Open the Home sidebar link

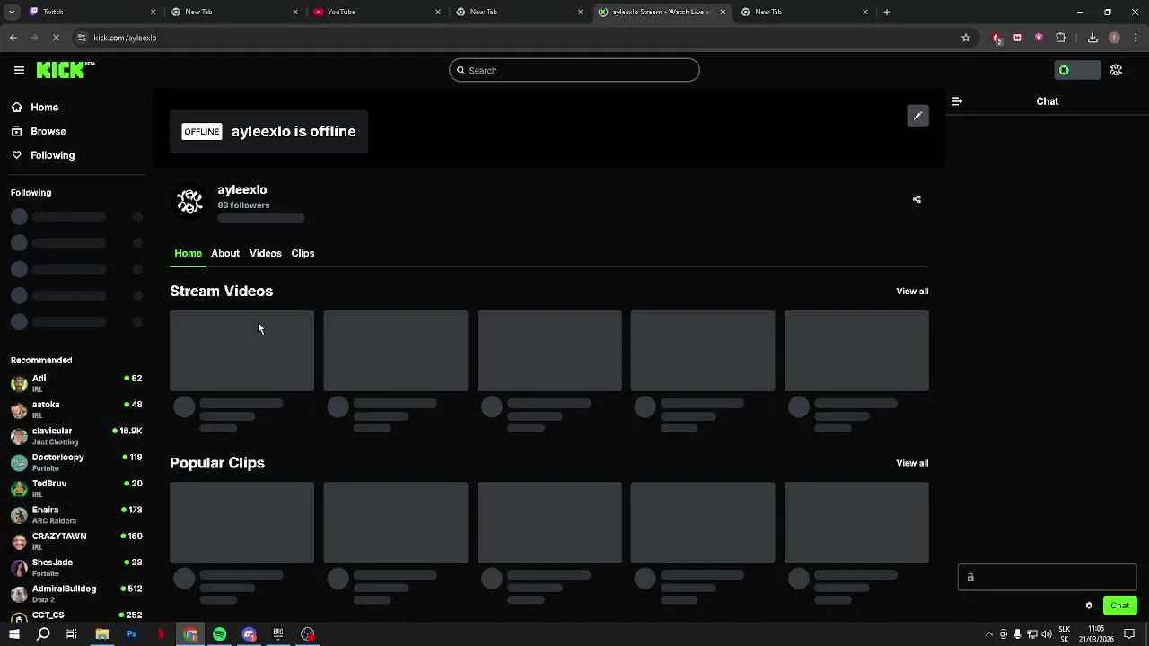point(44,108)
